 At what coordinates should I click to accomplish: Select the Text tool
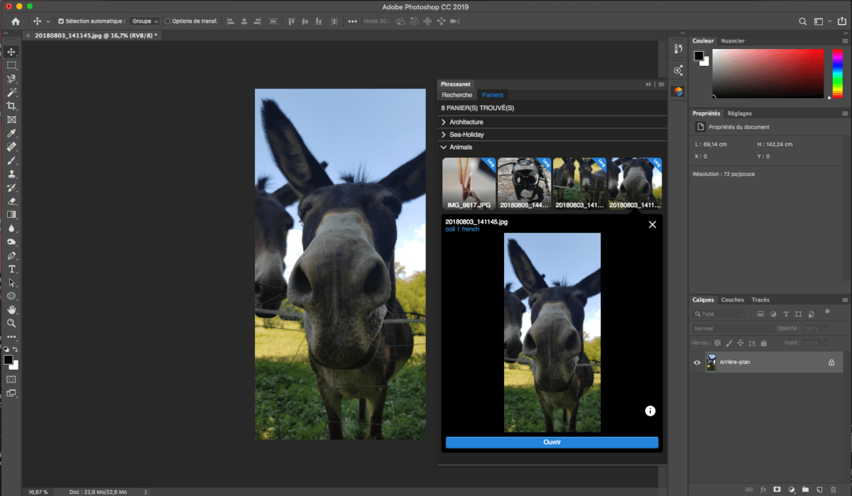tap(10, 268)
